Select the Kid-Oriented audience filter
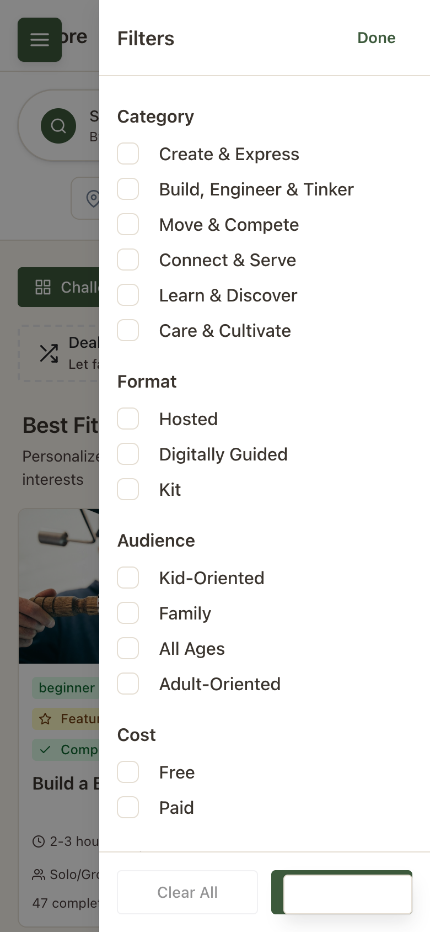The image size is (430, 932). 127,578
